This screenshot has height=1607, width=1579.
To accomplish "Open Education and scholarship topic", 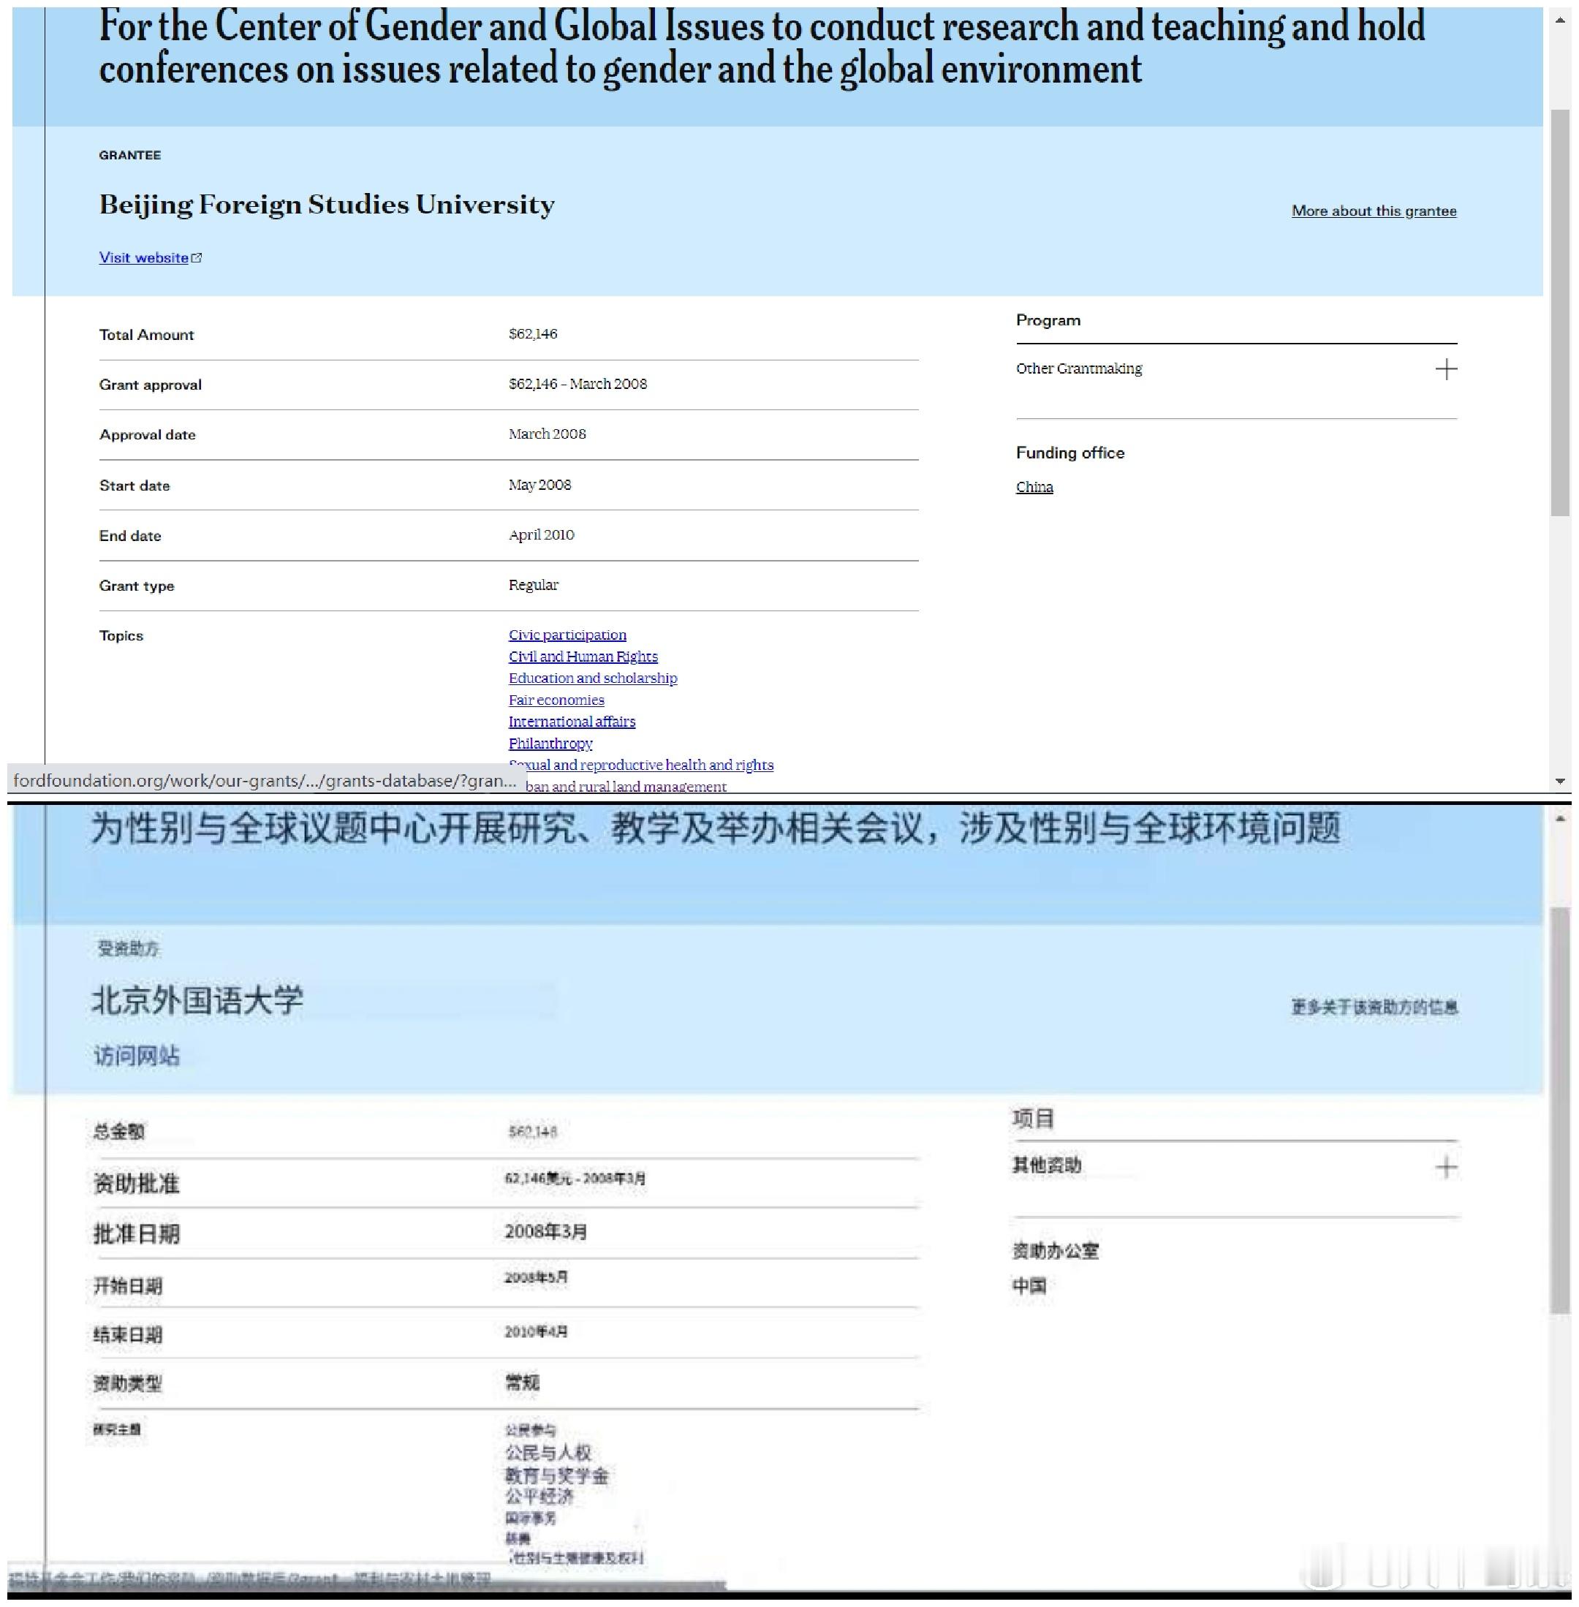I will pyautogui.click(x=592, y=678).
